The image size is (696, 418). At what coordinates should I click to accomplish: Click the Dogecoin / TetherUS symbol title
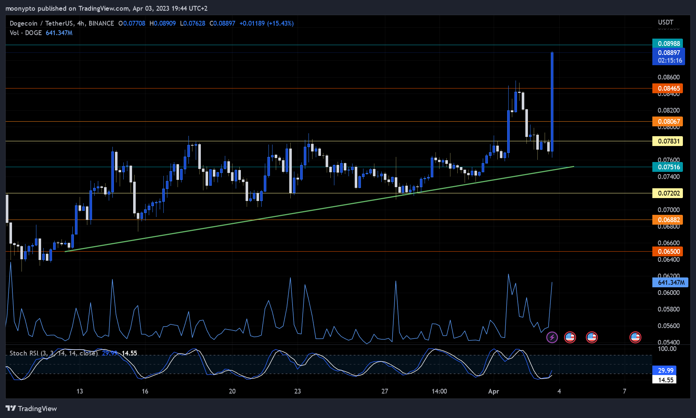[x=62, y=23]
